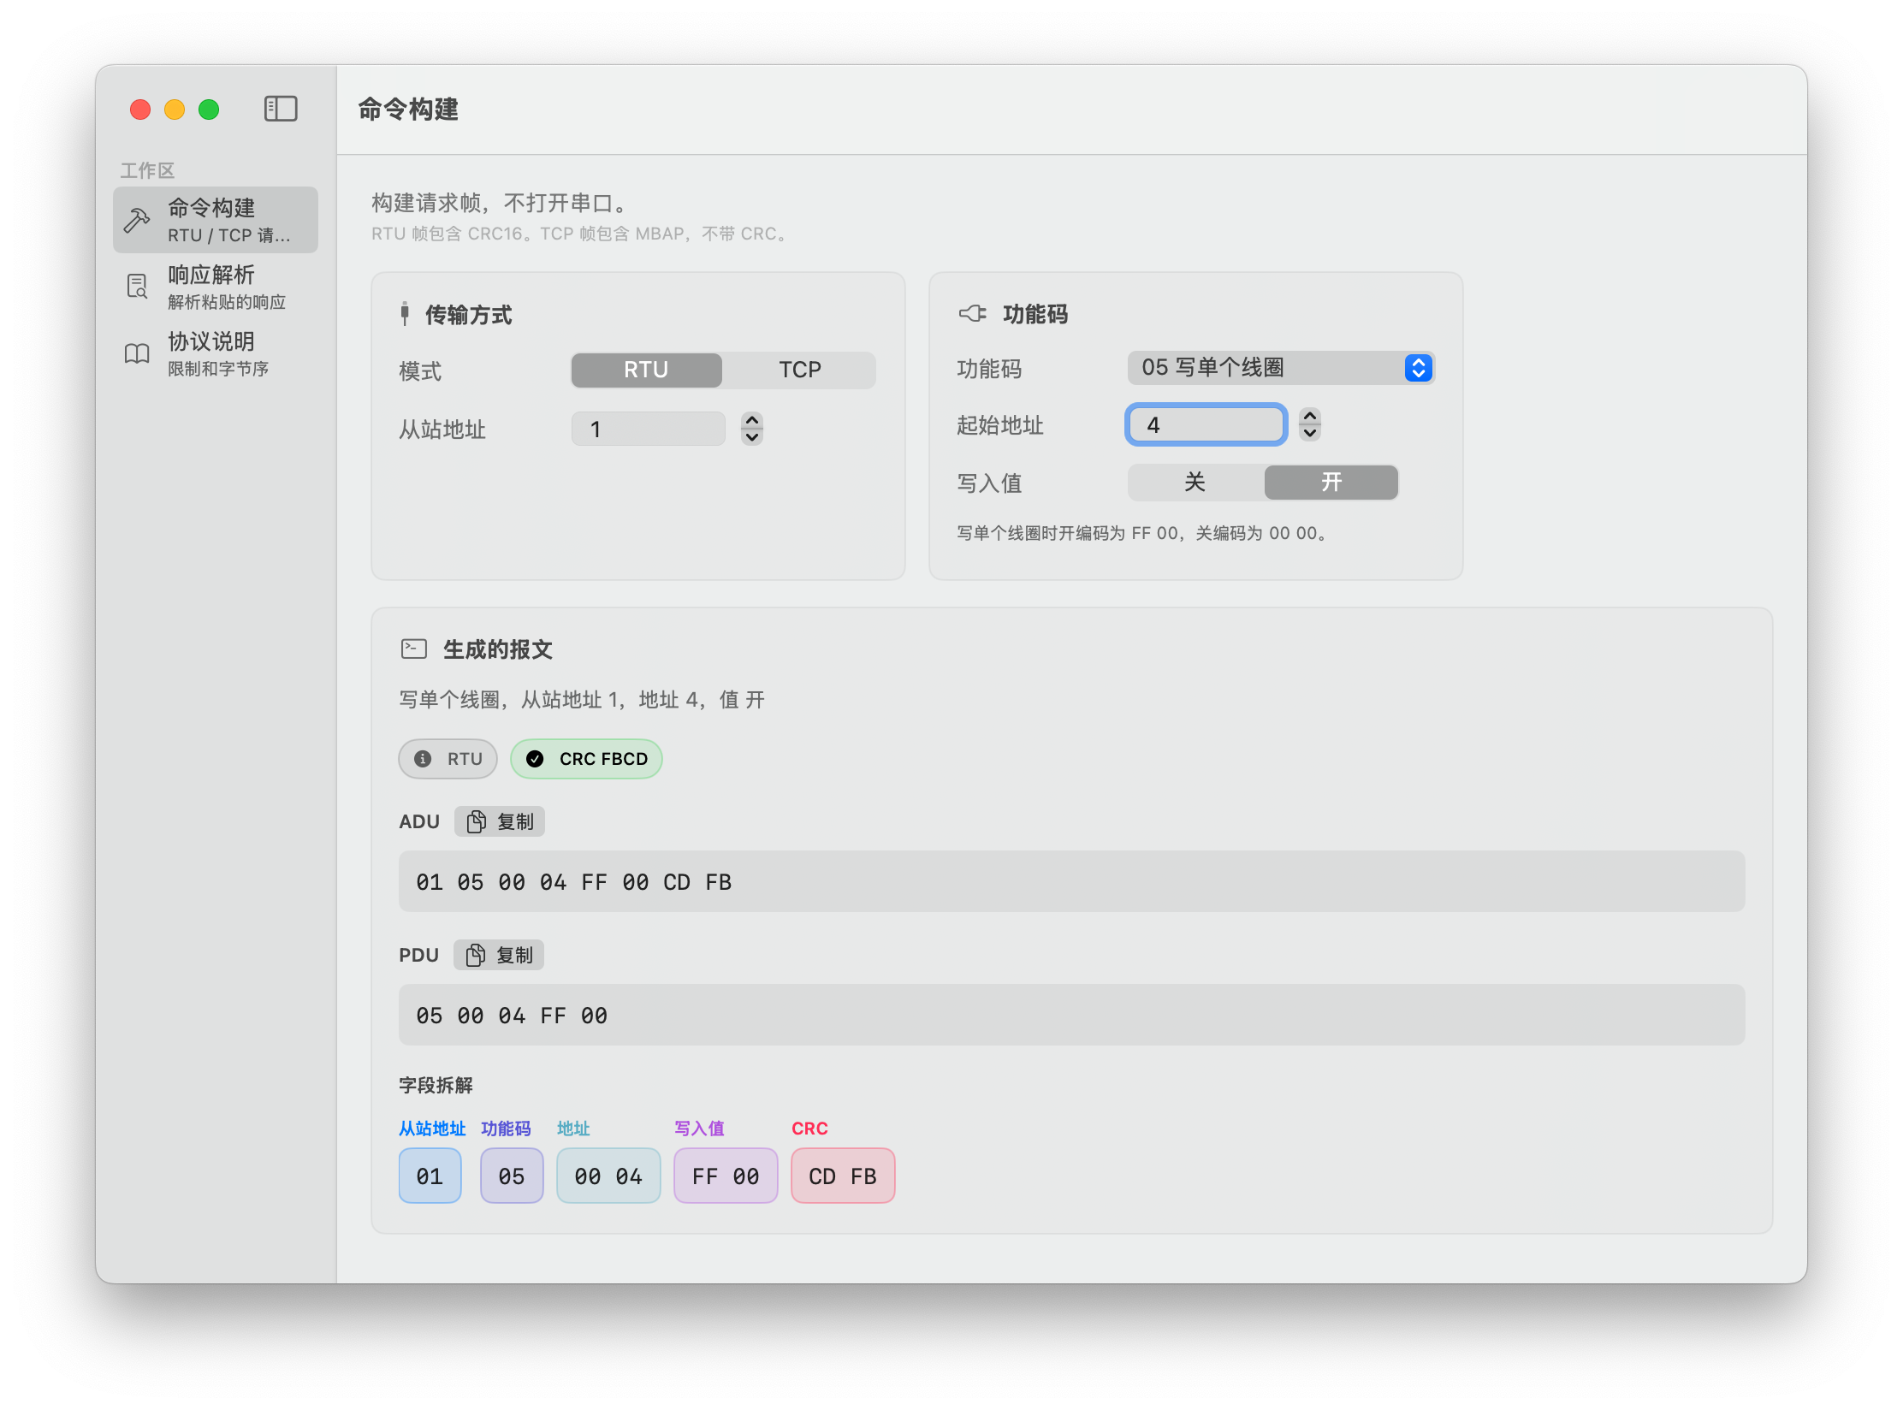This screenshot has width=1903, height=1410.
Task: Toggle the sidebar with the panel icon
Action: 280,109
